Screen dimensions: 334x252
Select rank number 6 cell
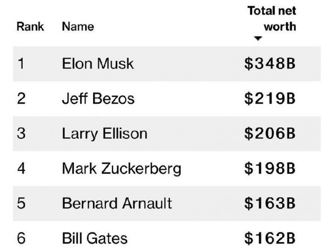pyautogui.click(x=21, y=238)
